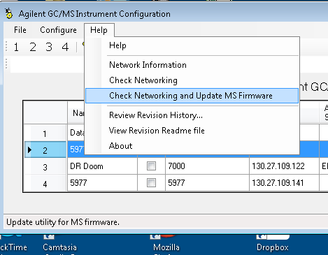The width and height of the screenshot is (328, 255).
Task: Select instrument 1 toolbar button
Action: (x=16, y=47)
